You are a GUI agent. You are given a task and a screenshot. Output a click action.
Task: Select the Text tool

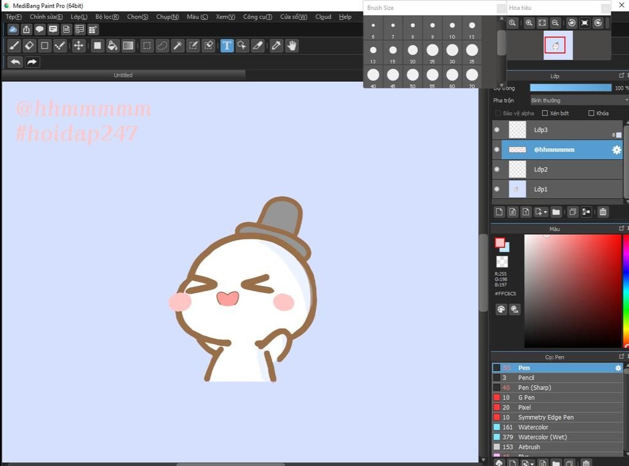tap(227, 45)
